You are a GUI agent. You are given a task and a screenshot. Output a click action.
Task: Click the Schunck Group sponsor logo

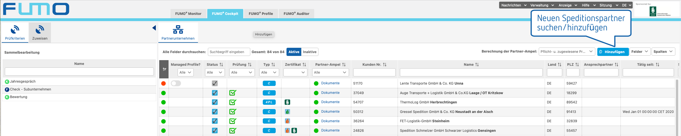tap(653, 12)
